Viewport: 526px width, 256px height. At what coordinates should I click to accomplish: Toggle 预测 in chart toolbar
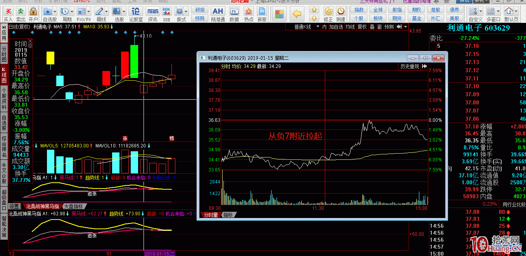(x=389, y=27)
